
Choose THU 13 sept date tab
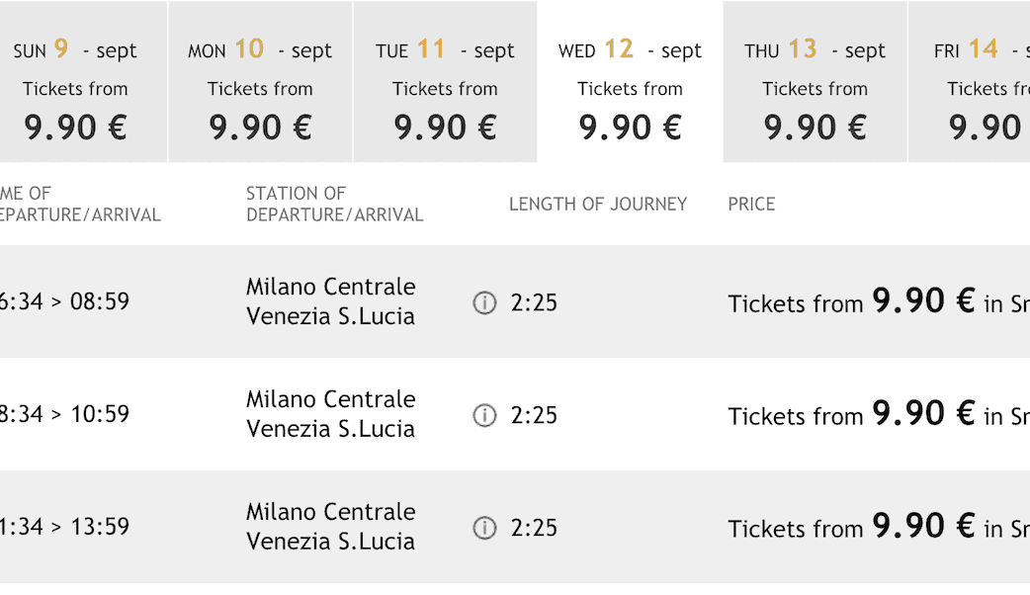tap(815, 87)
